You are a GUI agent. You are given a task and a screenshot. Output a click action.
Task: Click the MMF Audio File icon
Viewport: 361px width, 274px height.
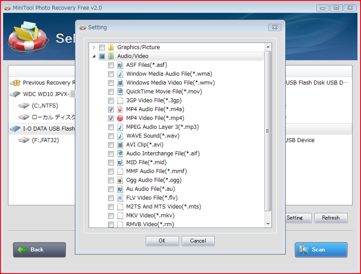click(x=120, y=171)
